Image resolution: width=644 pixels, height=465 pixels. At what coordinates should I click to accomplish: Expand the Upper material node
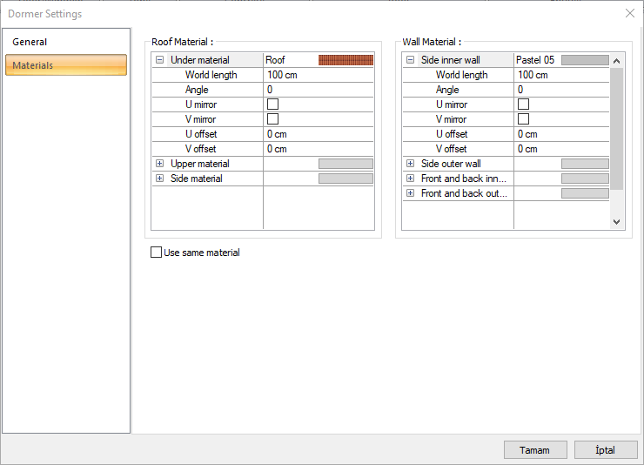pos(159,164)
